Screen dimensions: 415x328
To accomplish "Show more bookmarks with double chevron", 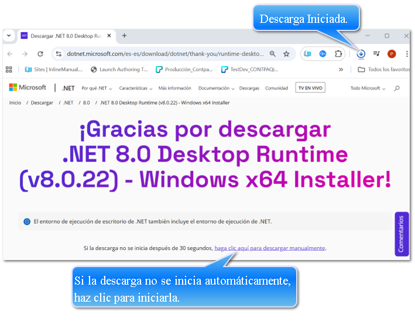I will [341, 70].
